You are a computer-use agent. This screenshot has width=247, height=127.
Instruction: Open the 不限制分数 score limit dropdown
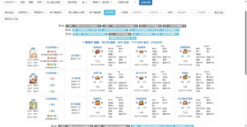point(127,2)
